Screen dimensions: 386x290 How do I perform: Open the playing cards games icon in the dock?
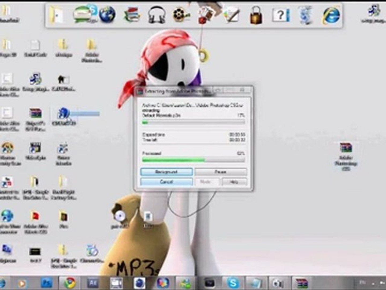206,15
